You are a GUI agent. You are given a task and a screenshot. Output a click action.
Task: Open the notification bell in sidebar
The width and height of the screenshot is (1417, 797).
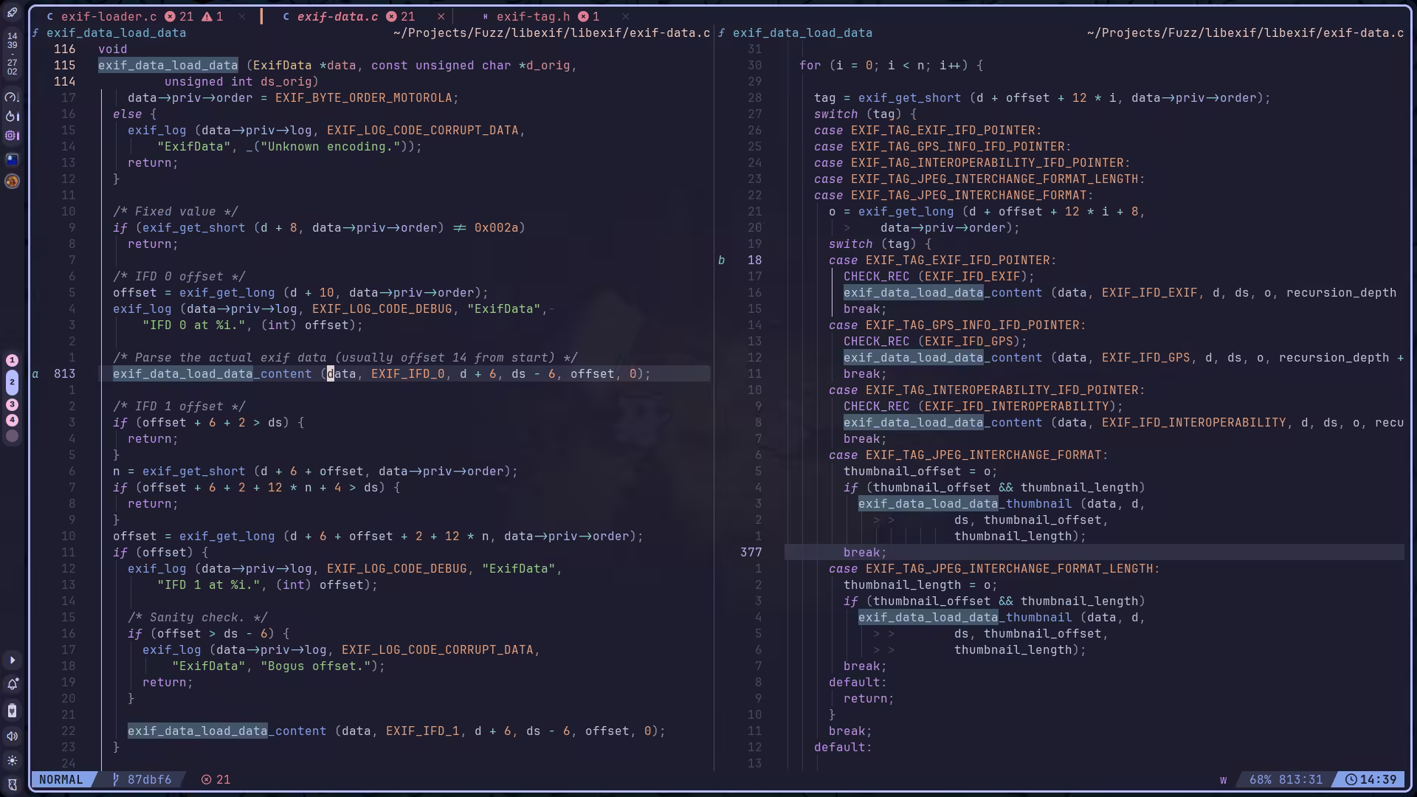point(12,684)
